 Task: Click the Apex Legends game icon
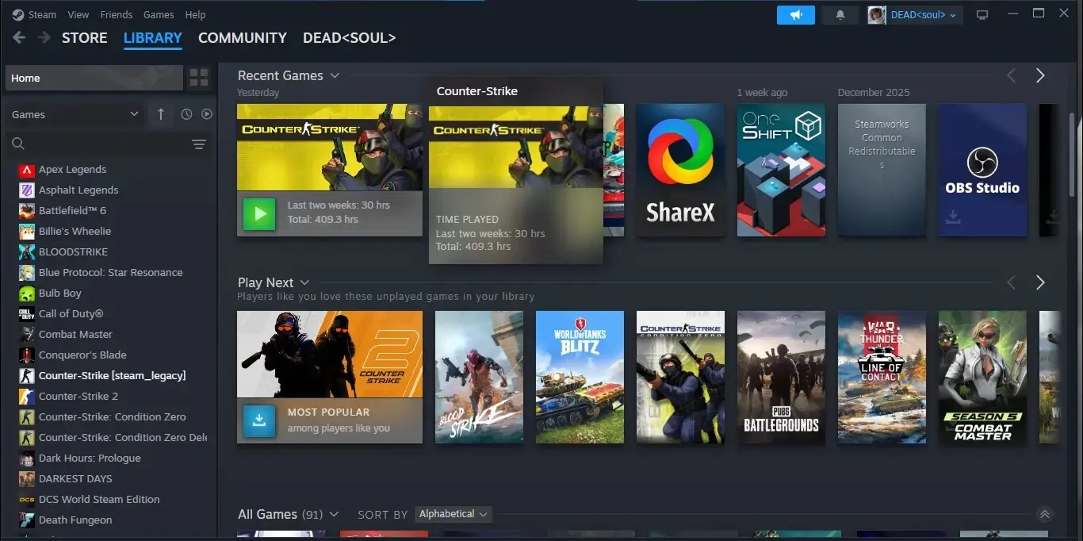(x=27, y=170)
